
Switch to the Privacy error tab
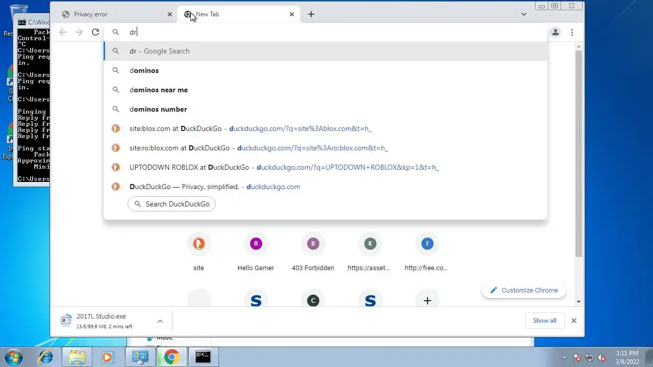(116, 14)
